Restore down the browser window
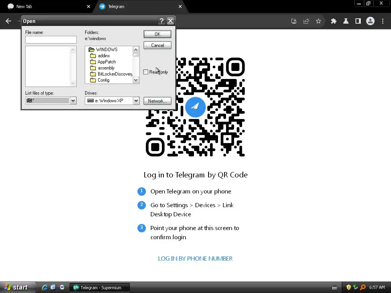The width and height of the screenshot is (391, 293). (368, 3)
